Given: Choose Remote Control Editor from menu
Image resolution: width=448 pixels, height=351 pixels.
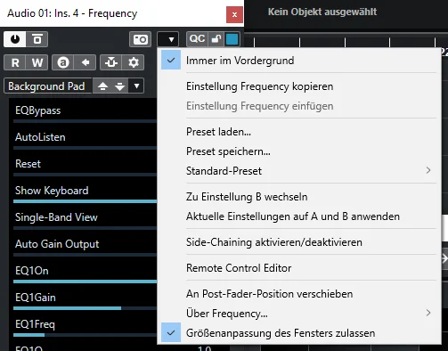Looking at the screenshot, I should 299,268.
